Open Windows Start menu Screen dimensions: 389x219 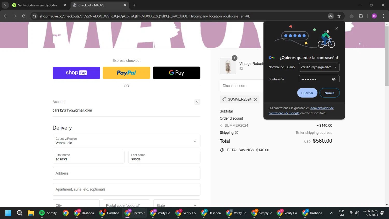8,213
